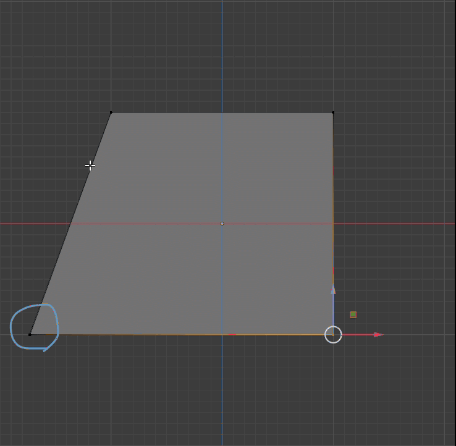456x446 pixels.
Task: Click the object origin dot at face center
Action: 222,224
